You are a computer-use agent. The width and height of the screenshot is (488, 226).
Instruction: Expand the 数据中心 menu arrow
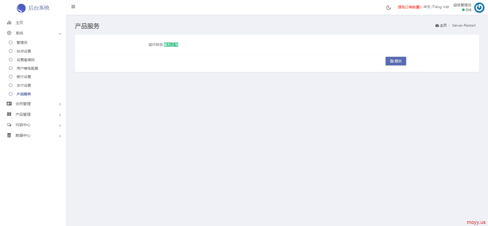(60, 136)
